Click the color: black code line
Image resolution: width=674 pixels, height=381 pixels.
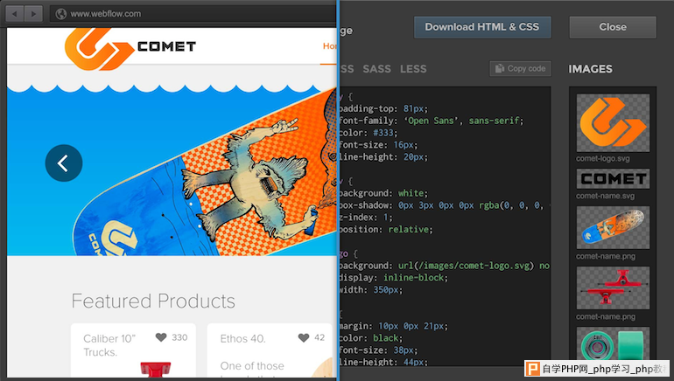(371, 338)
